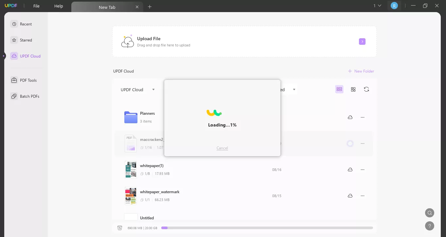446x237 pixels.
Task: Select the New Tab tab
Action: pyautogui.click(x=107, y=7)
